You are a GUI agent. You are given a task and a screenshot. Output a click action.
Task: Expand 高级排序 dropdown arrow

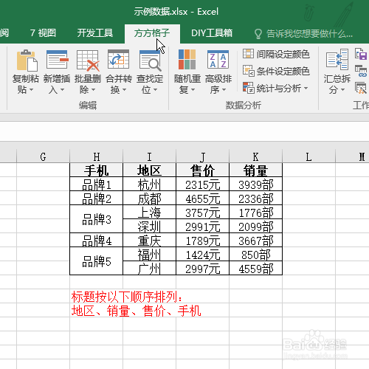coord(224,90)
